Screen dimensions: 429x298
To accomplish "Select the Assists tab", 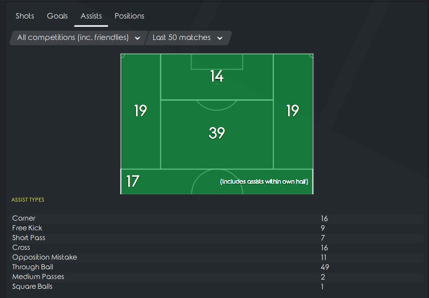I will point(91,16).
